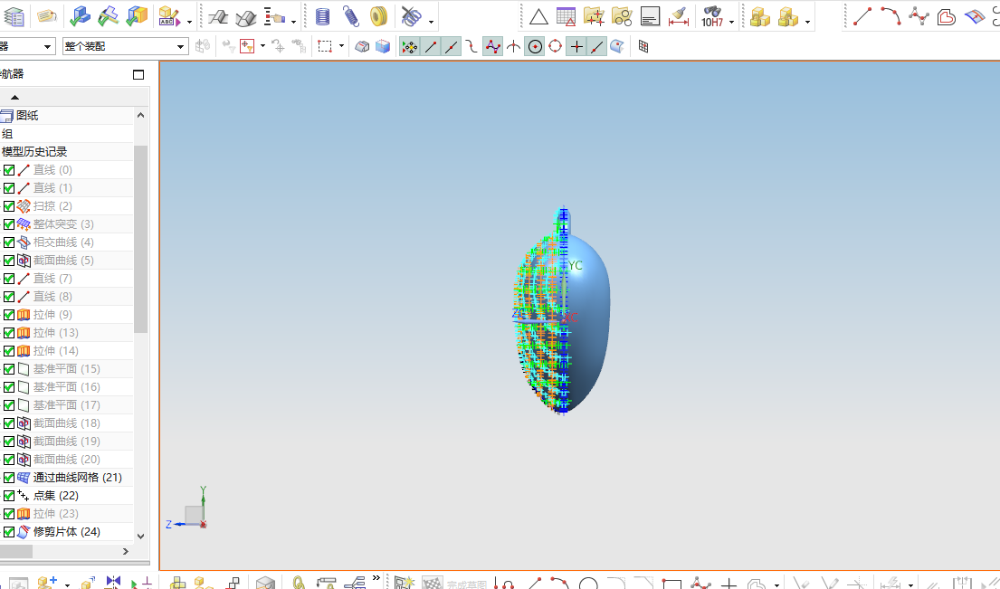Screen dimensions: 1000x589
Task: Toggle the end point snap option
Action: pos(431,46)
